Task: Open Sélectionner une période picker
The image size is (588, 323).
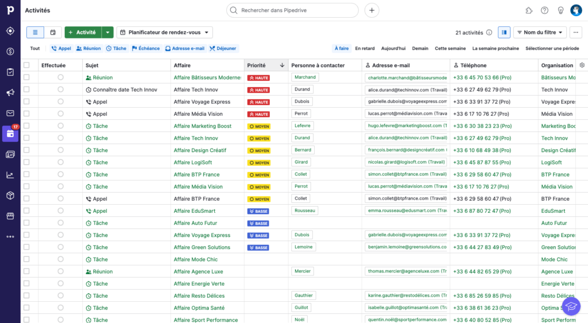Action: pos(552,48)
